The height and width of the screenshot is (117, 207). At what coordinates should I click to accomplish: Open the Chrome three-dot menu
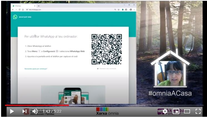(x=134, y=10)
